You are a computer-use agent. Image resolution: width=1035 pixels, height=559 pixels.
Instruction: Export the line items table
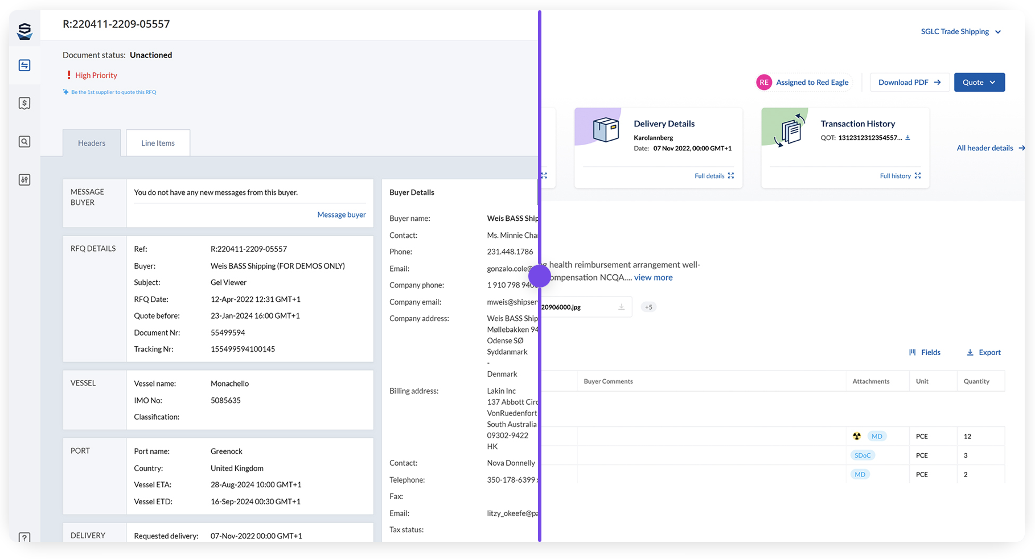pos(984,352)
